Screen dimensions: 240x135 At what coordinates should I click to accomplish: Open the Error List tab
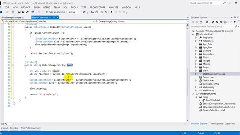coord(14,128)
